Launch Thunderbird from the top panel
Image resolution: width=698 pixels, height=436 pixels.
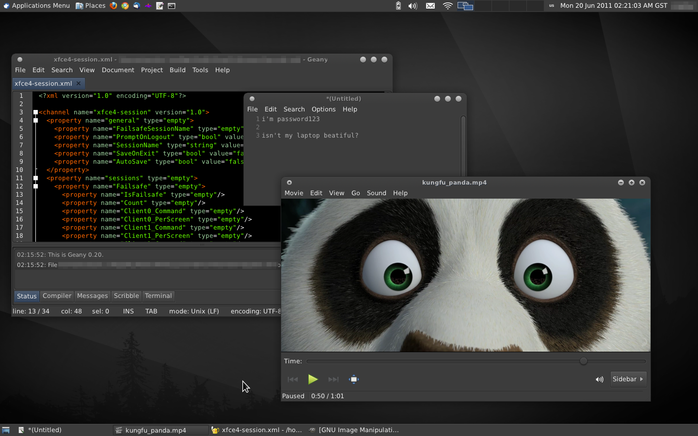coord(137,6)
